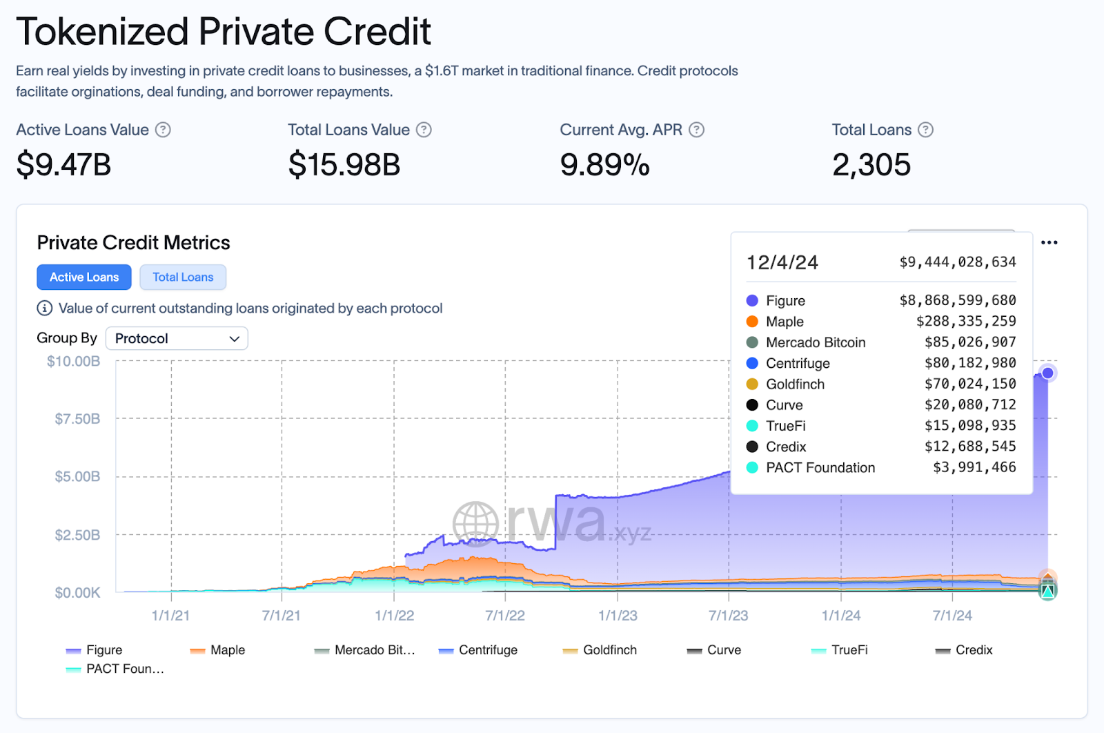This screenshot has width=1104, height=733.
Task: Toggle Credix series in chart legend
Action: pyautogui.click(x=964, y=650)
